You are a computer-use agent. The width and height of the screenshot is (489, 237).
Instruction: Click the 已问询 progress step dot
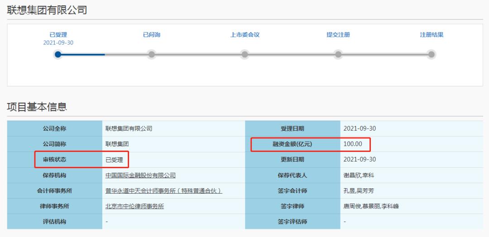152,54
